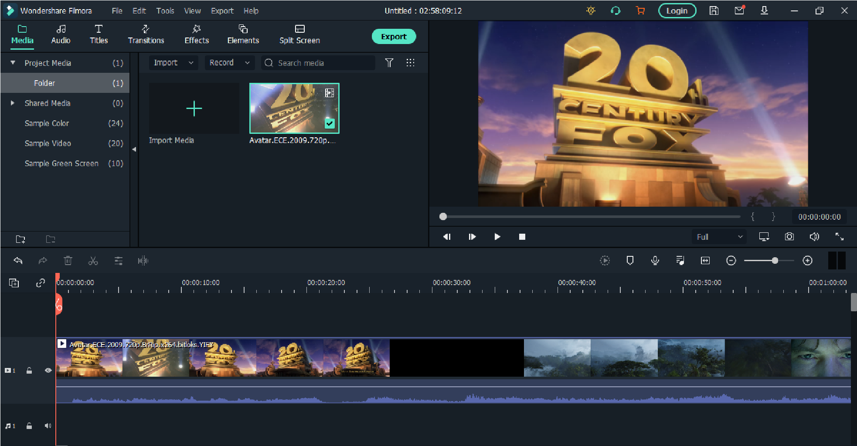Change the media grid view layout

coord(410,63)
